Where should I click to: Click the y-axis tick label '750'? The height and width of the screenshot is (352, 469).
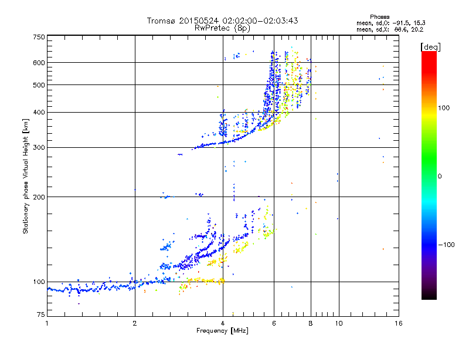pos(39,37)
